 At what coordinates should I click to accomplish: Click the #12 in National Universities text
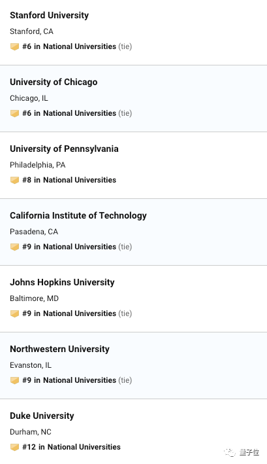click(x=71, y=447)
